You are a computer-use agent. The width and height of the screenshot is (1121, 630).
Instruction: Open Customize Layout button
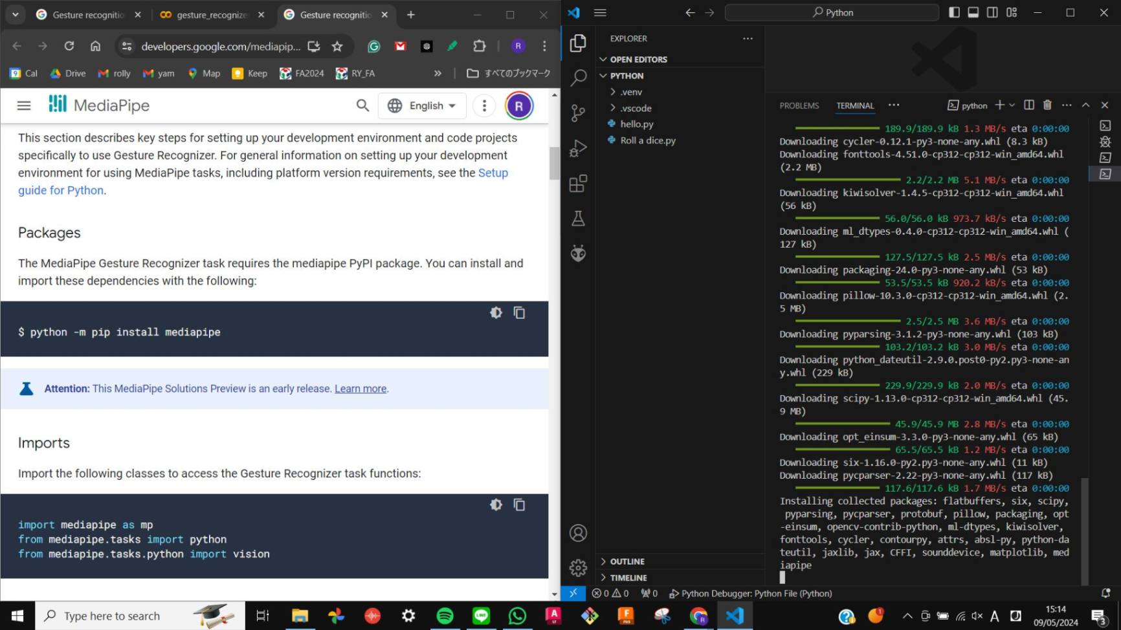point(1012,12)
